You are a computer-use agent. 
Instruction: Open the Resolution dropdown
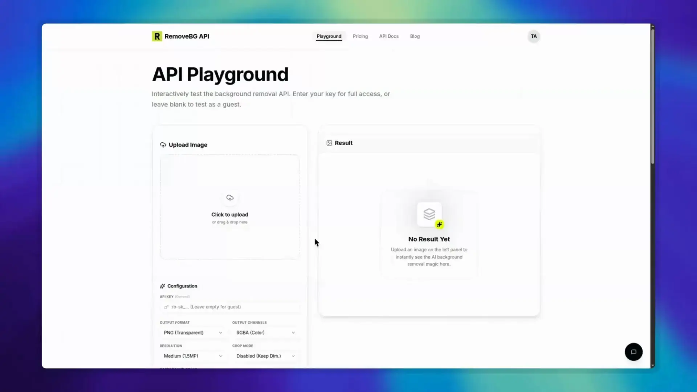(193, 356)
